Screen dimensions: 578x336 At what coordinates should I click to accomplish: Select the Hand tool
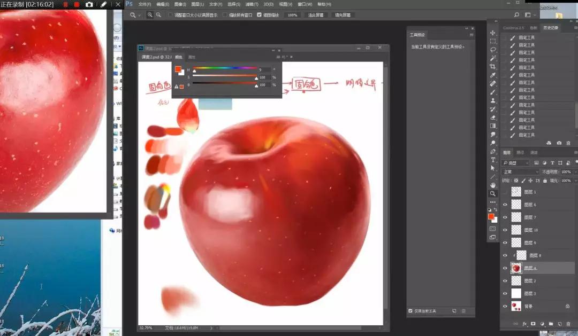[493, 185]
